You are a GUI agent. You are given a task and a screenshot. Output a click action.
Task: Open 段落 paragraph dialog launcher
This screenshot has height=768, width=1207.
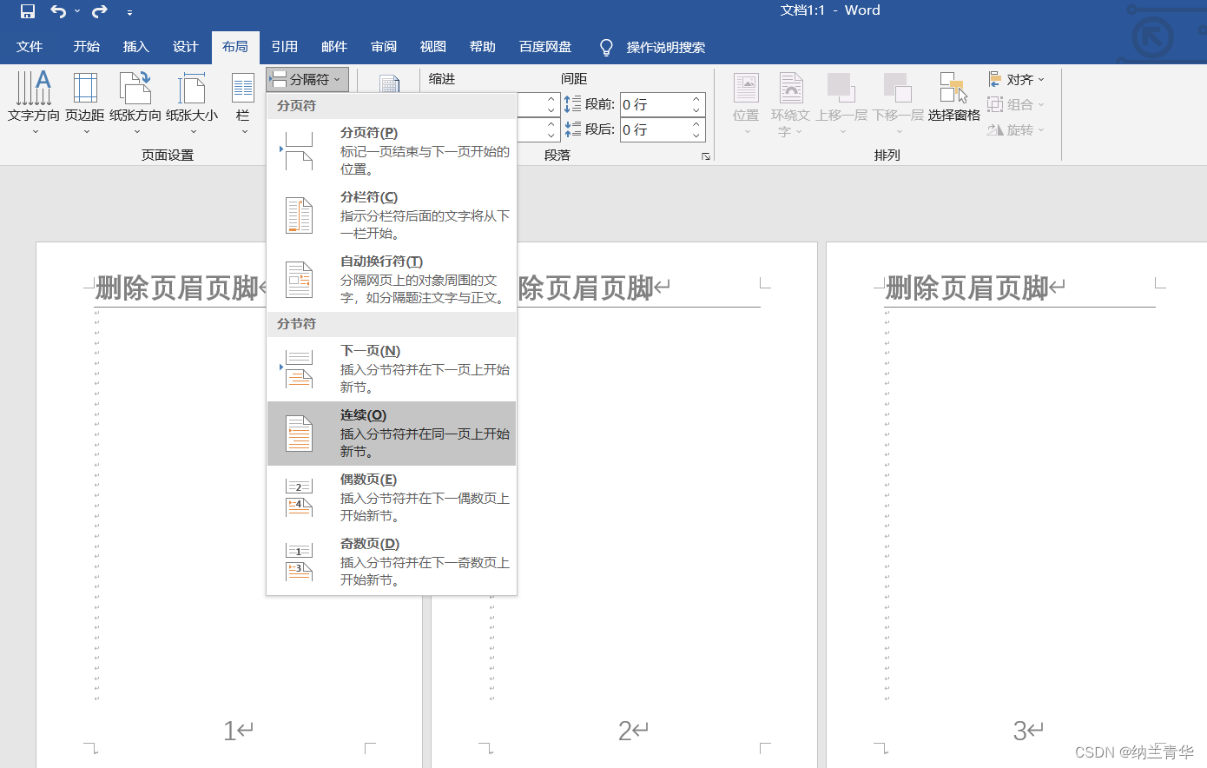706,156
